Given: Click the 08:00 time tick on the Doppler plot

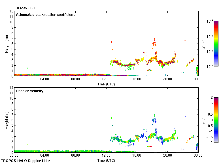Looking at the screenshot, I should (x=75, y=156).
